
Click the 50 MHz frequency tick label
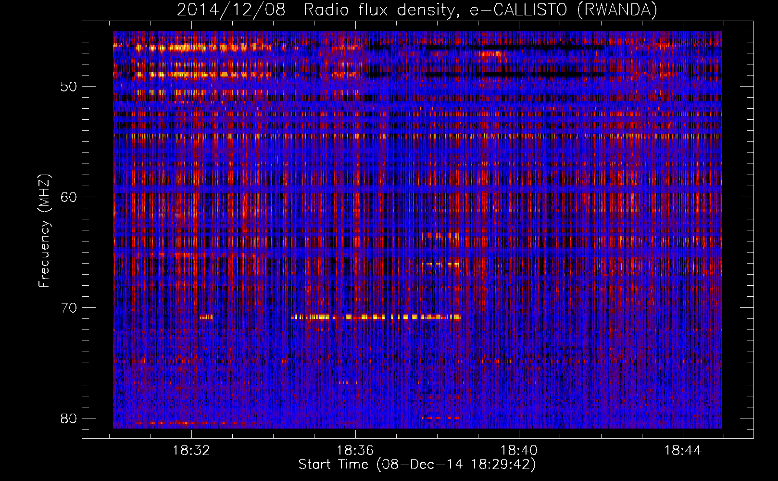69,87
